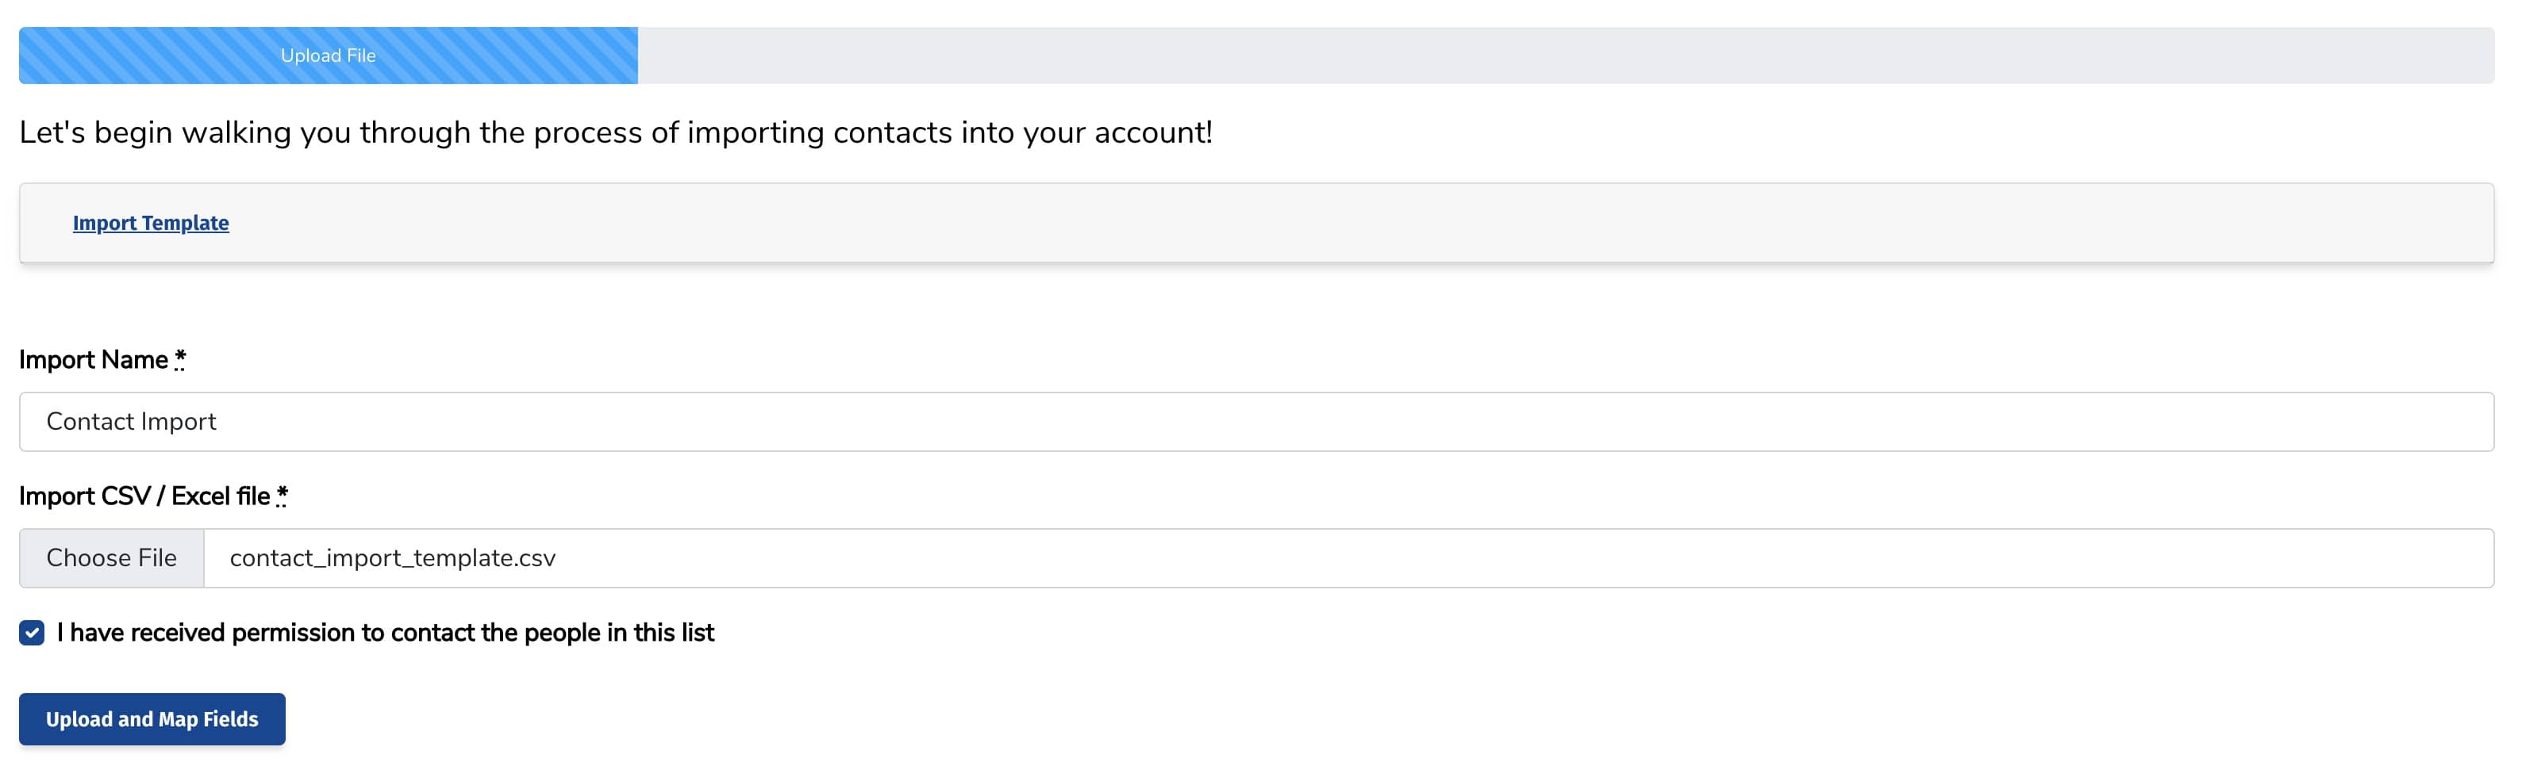Open the Import Template accordion panel

[x=150, y=223]
